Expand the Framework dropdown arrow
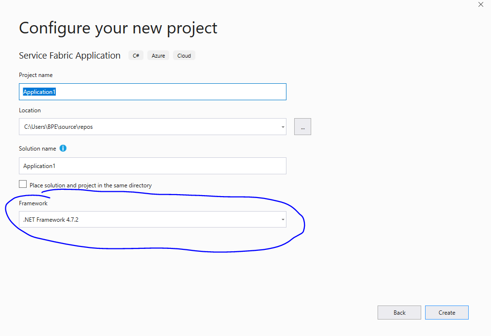 282,219
